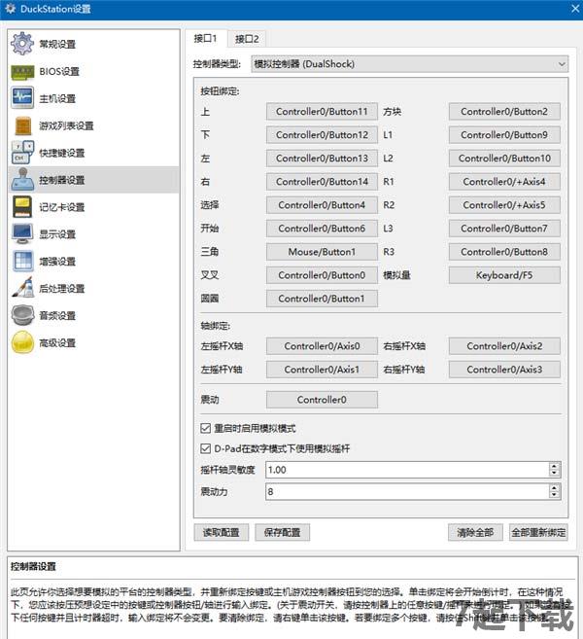
Task: Rebind R2 binding Controller0/+Axis5
Action: point(504,205)
